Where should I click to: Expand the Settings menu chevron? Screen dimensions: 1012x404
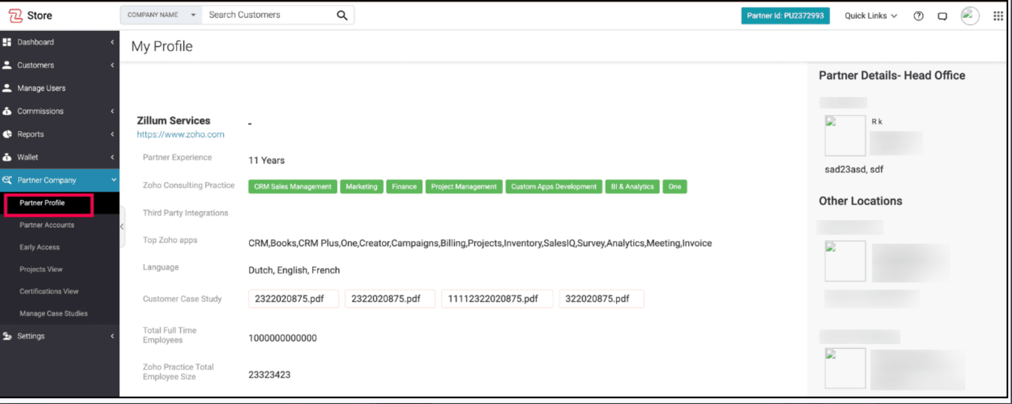[x=112, y=336]
